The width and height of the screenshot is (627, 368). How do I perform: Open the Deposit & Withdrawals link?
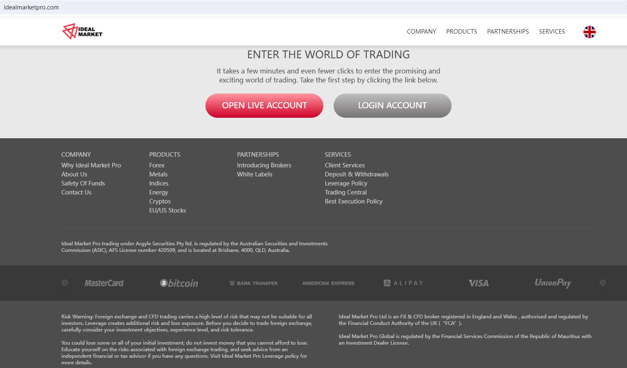coord(357,174)
